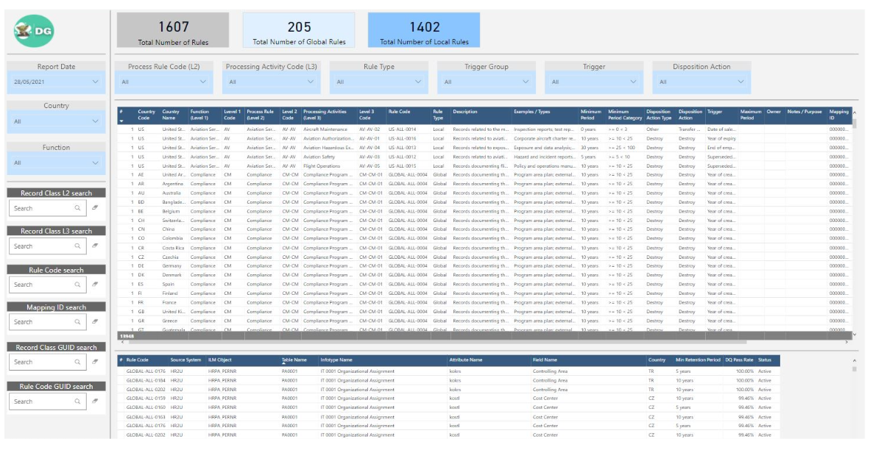Clear the Record Class L2 search with eraser
884x450 pixels.
pyautogui.click(x=95, y=208)
